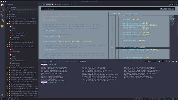This screenshot has width=178, height=100.
Task: Open the Extensions view icon
Action: (2, 26)
